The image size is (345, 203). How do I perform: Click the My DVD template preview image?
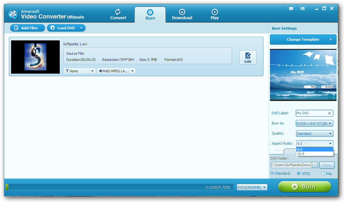pyautogui.click(x=303, y=75)
